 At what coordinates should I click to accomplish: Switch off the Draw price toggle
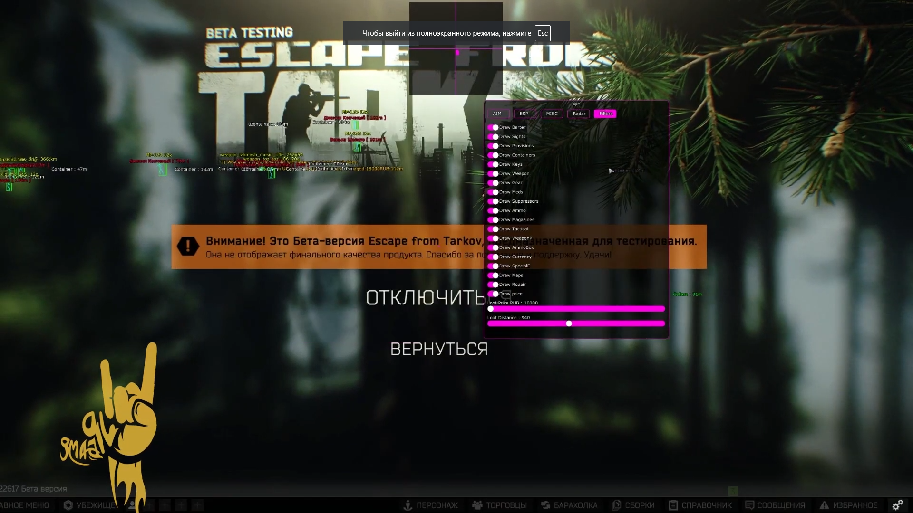493,294
